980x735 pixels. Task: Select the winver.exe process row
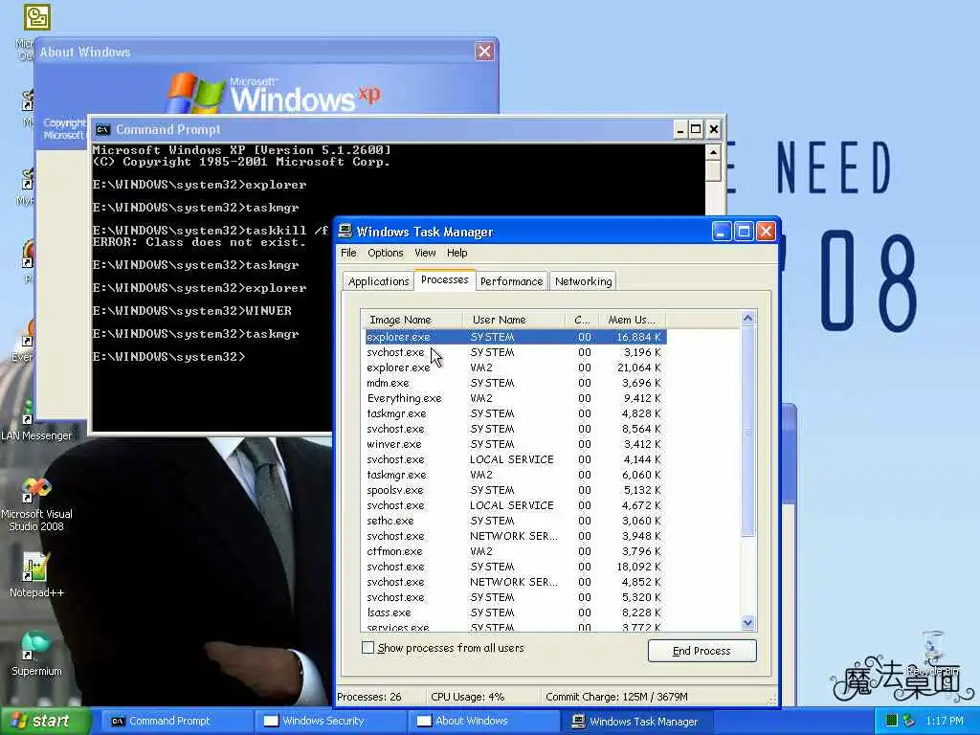click(515, 444)
